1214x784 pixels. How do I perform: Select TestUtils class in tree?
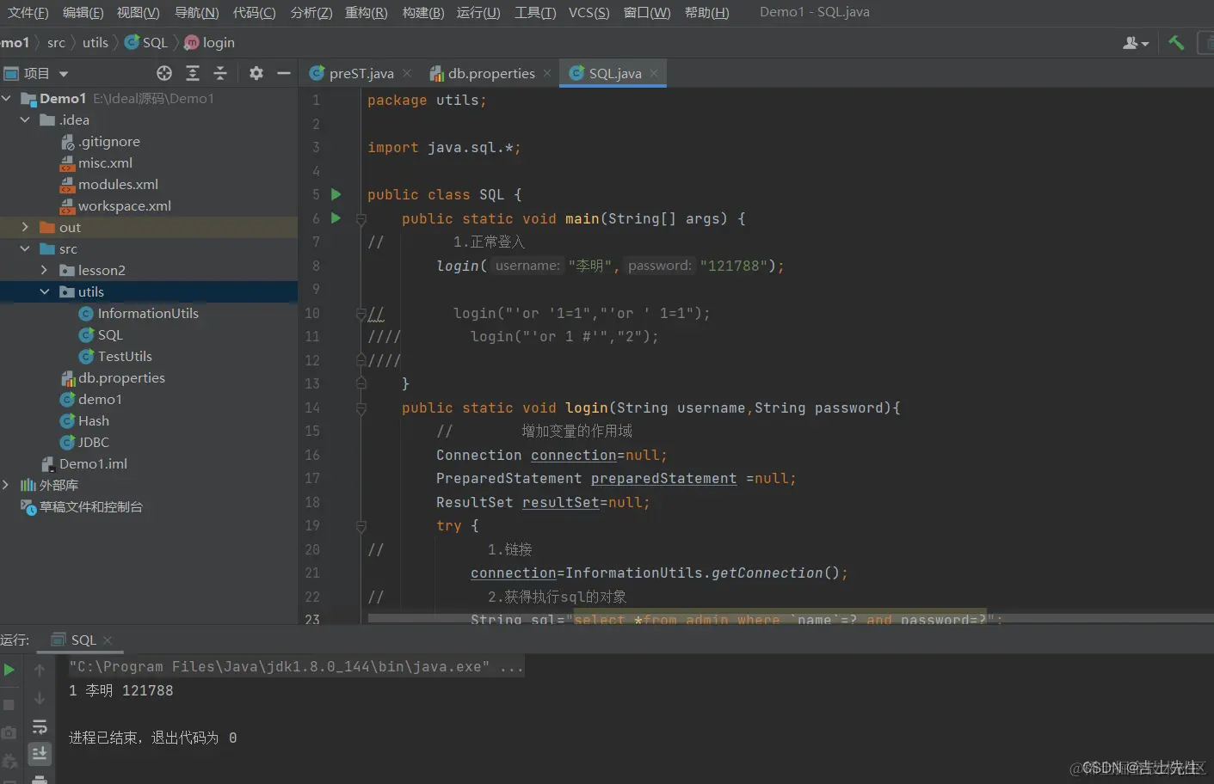pyautogui.click(x=124, y=356)
